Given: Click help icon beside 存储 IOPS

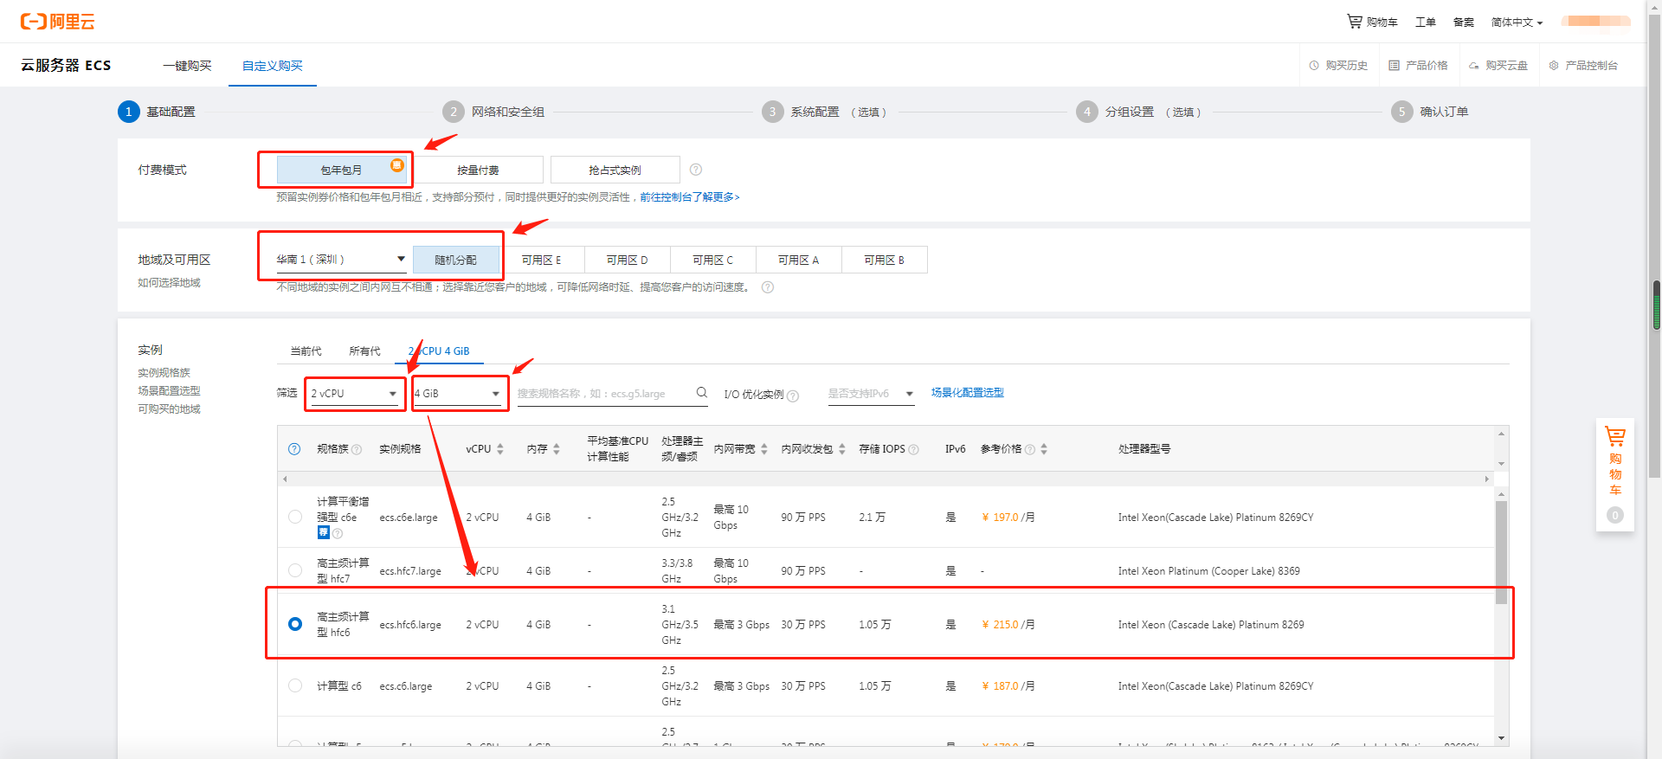Looking at the screenshot, I should pyautogui.click(x=914, y=450).
